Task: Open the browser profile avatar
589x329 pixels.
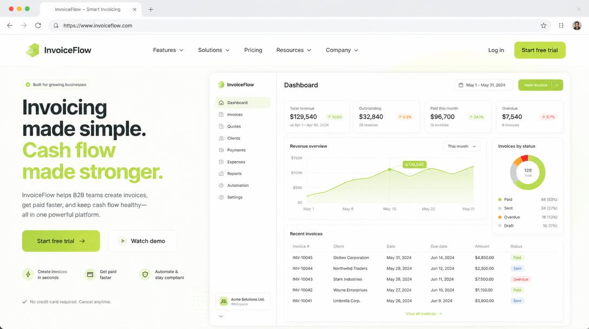Action: pyautogui.click(x=577, y=25)
